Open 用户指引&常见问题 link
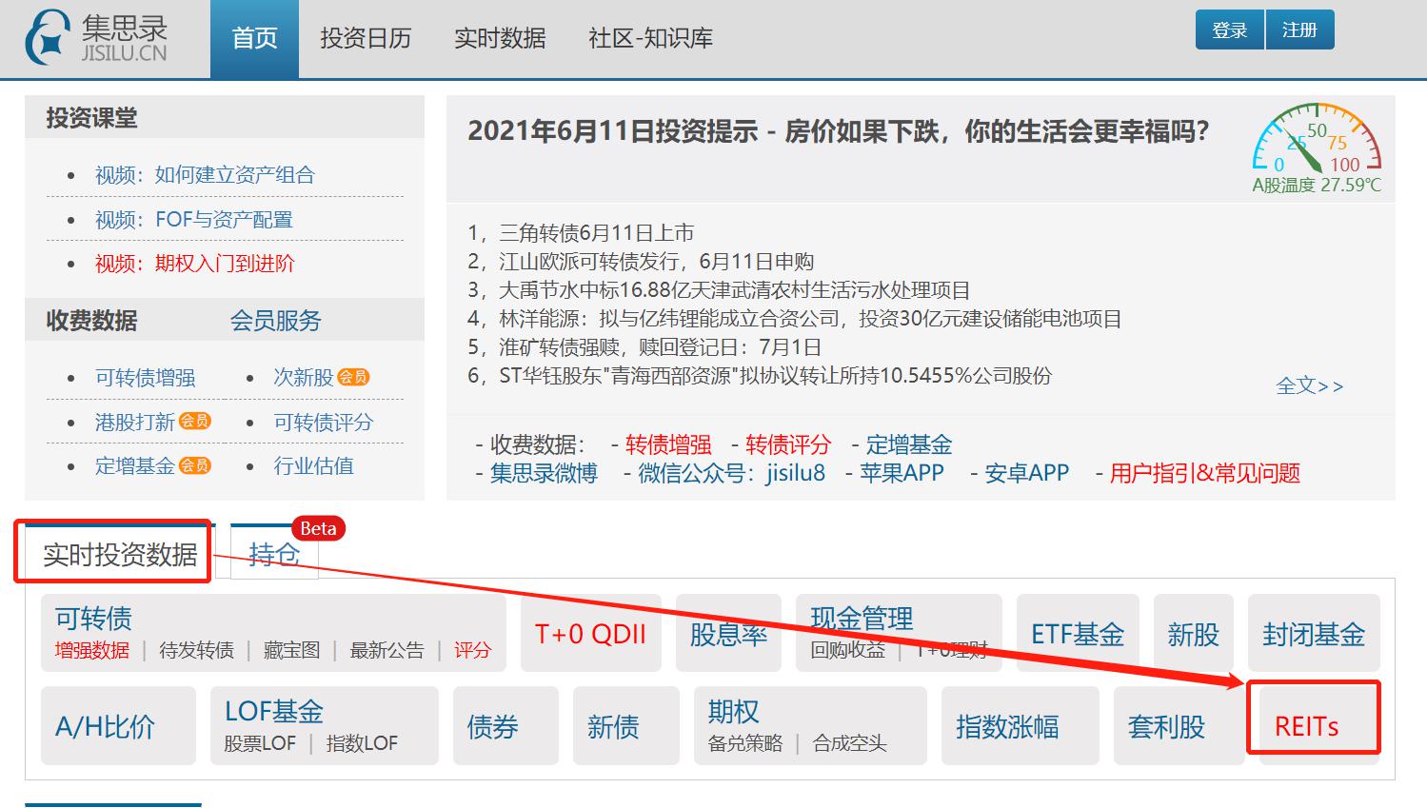Image resolution: width=1427 pixels, height=808 pixels. point(1204,473)
